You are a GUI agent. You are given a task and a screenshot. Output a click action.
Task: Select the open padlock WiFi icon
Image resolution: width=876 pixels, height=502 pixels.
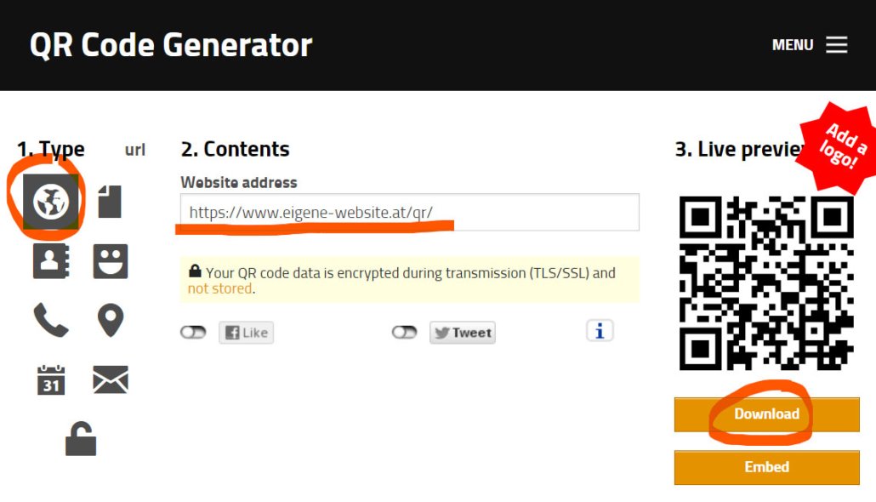click(81, 439)
